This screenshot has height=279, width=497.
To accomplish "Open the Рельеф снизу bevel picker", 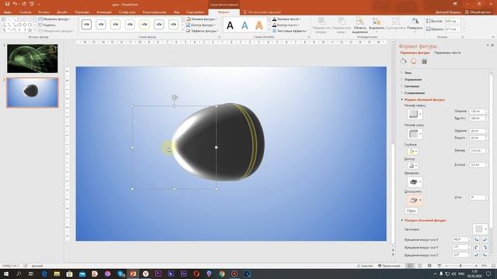I will [x=415, y=134].
